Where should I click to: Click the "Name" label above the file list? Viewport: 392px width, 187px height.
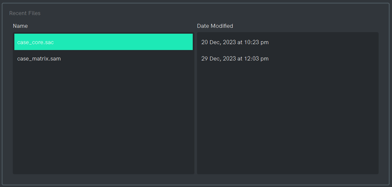(20, 26)
